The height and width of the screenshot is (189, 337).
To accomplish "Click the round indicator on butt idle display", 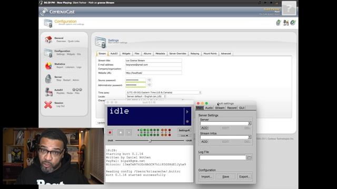I will tap(187, 121).
